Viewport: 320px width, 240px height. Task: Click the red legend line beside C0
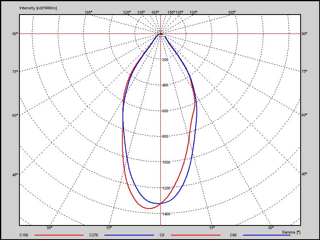point(196,235)
